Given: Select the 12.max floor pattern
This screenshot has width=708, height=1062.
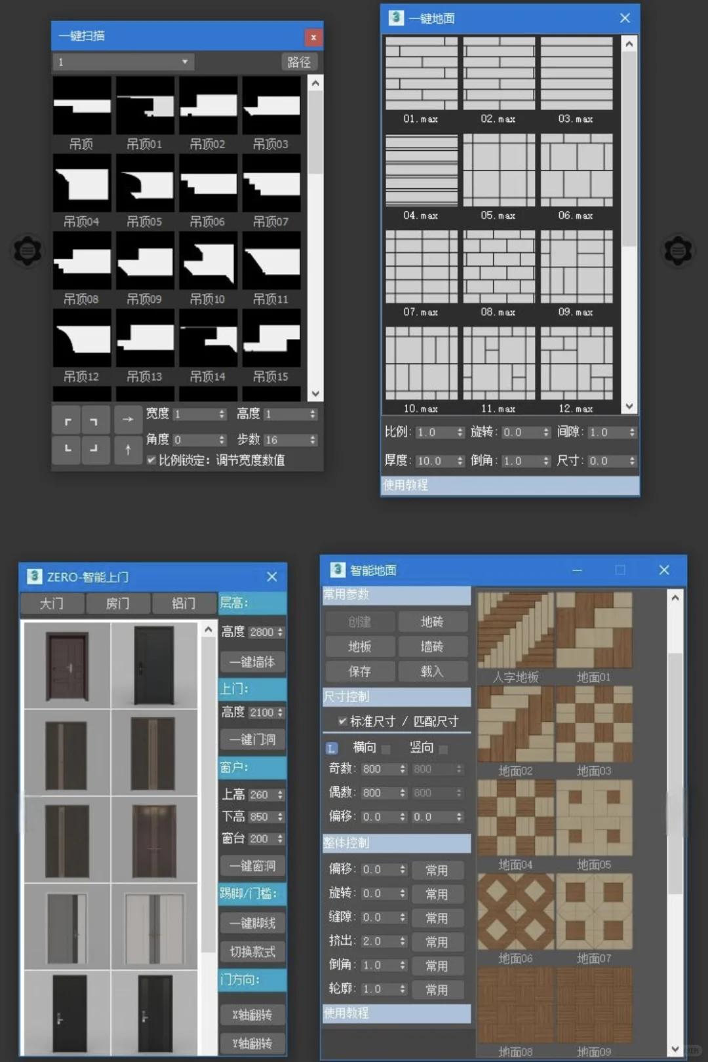Looking at the screenshot, I should coord(576,363).
